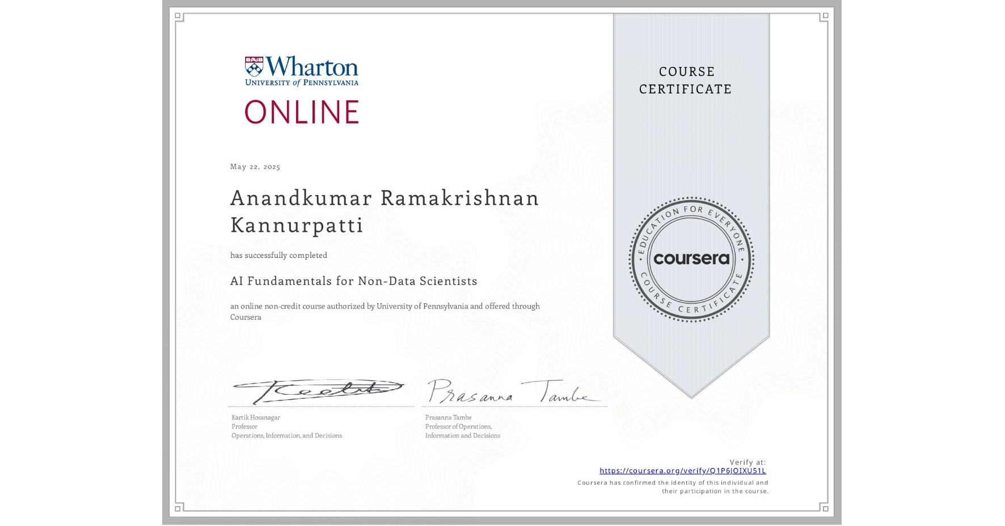The width and height of the screenshot is (1005, 526).
Task: Click the course title AI Fundamentals for Non-Data Scientists
Action: (x=353, y=281)
